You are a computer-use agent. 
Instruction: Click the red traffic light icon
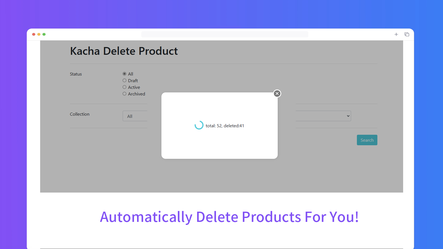click(x=34, y=34)
